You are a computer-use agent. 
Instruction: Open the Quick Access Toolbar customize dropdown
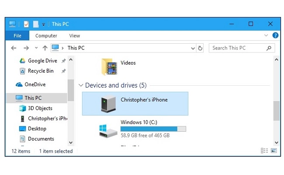[44, 24]
